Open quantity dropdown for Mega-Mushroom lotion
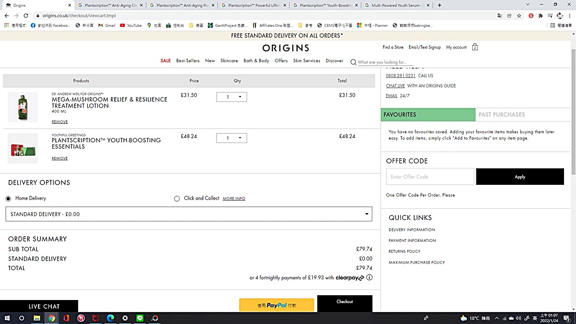 click(x=232, y=97)
